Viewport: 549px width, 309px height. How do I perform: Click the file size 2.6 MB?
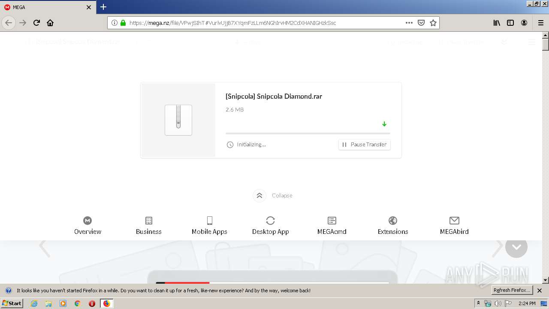coord(235,110)
